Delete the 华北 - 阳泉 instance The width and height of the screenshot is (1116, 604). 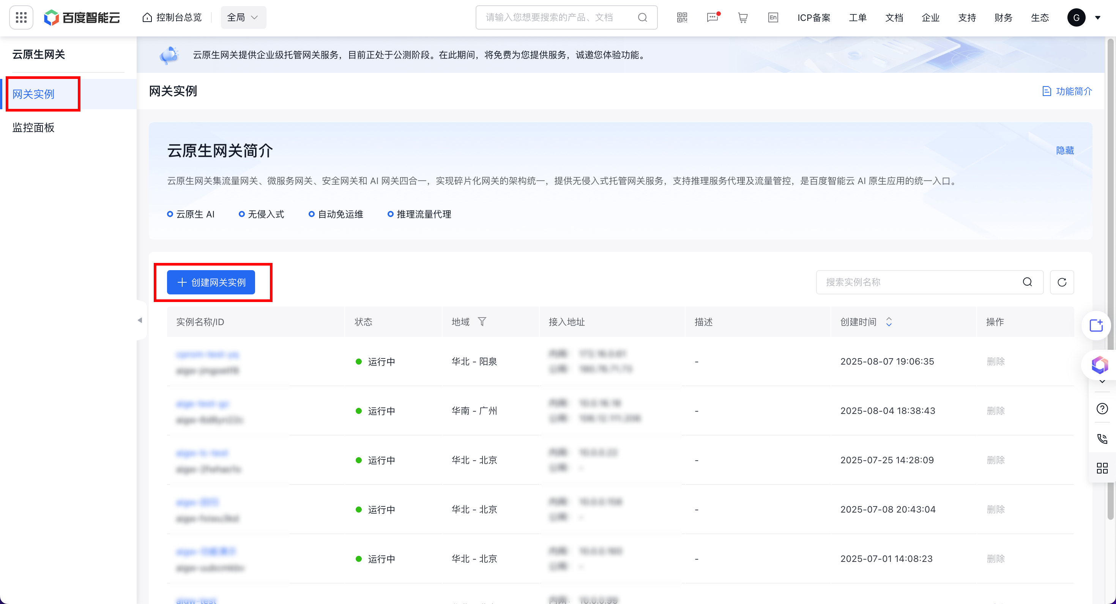click(x=995, y=361)
